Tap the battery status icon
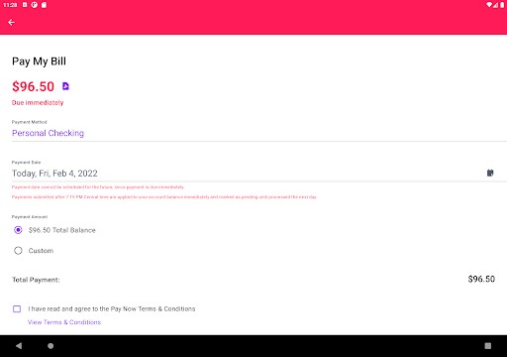 [x=502, y=5]
